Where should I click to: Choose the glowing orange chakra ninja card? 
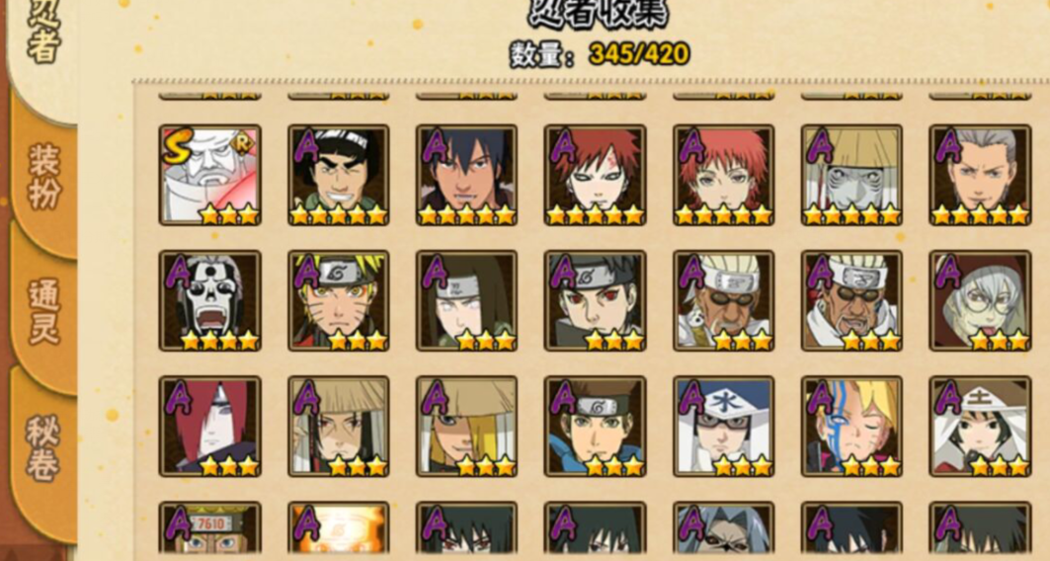pos(338,528)
